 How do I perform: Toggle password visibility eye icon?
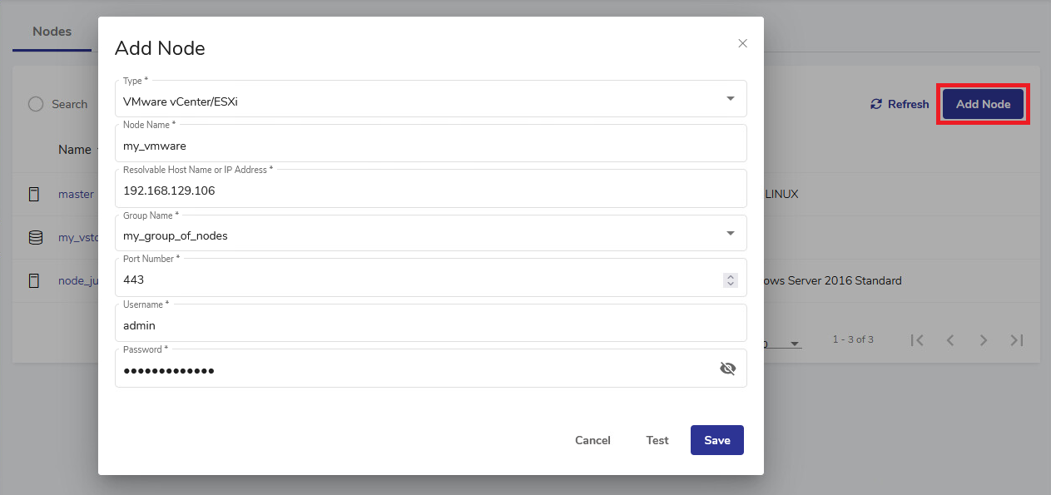tap(727, 369)
